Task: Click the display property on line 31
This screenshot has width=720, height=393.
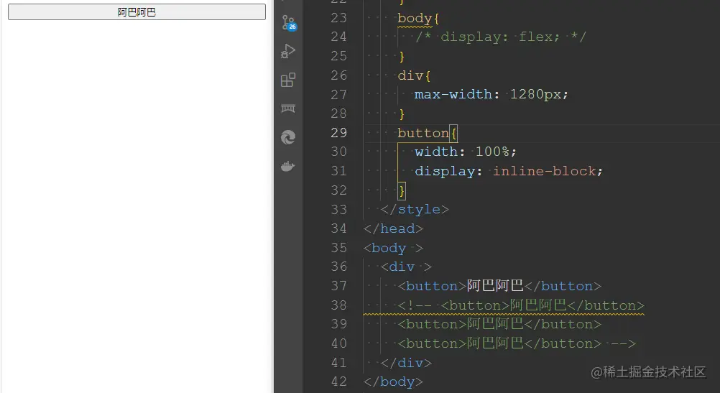Action: click(445, 171)
